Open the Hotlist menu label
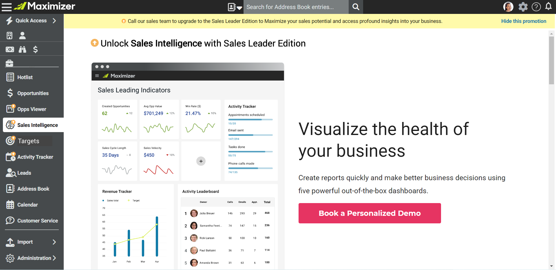The width and height of the screenshot is (556, 270). coord(25,77)
